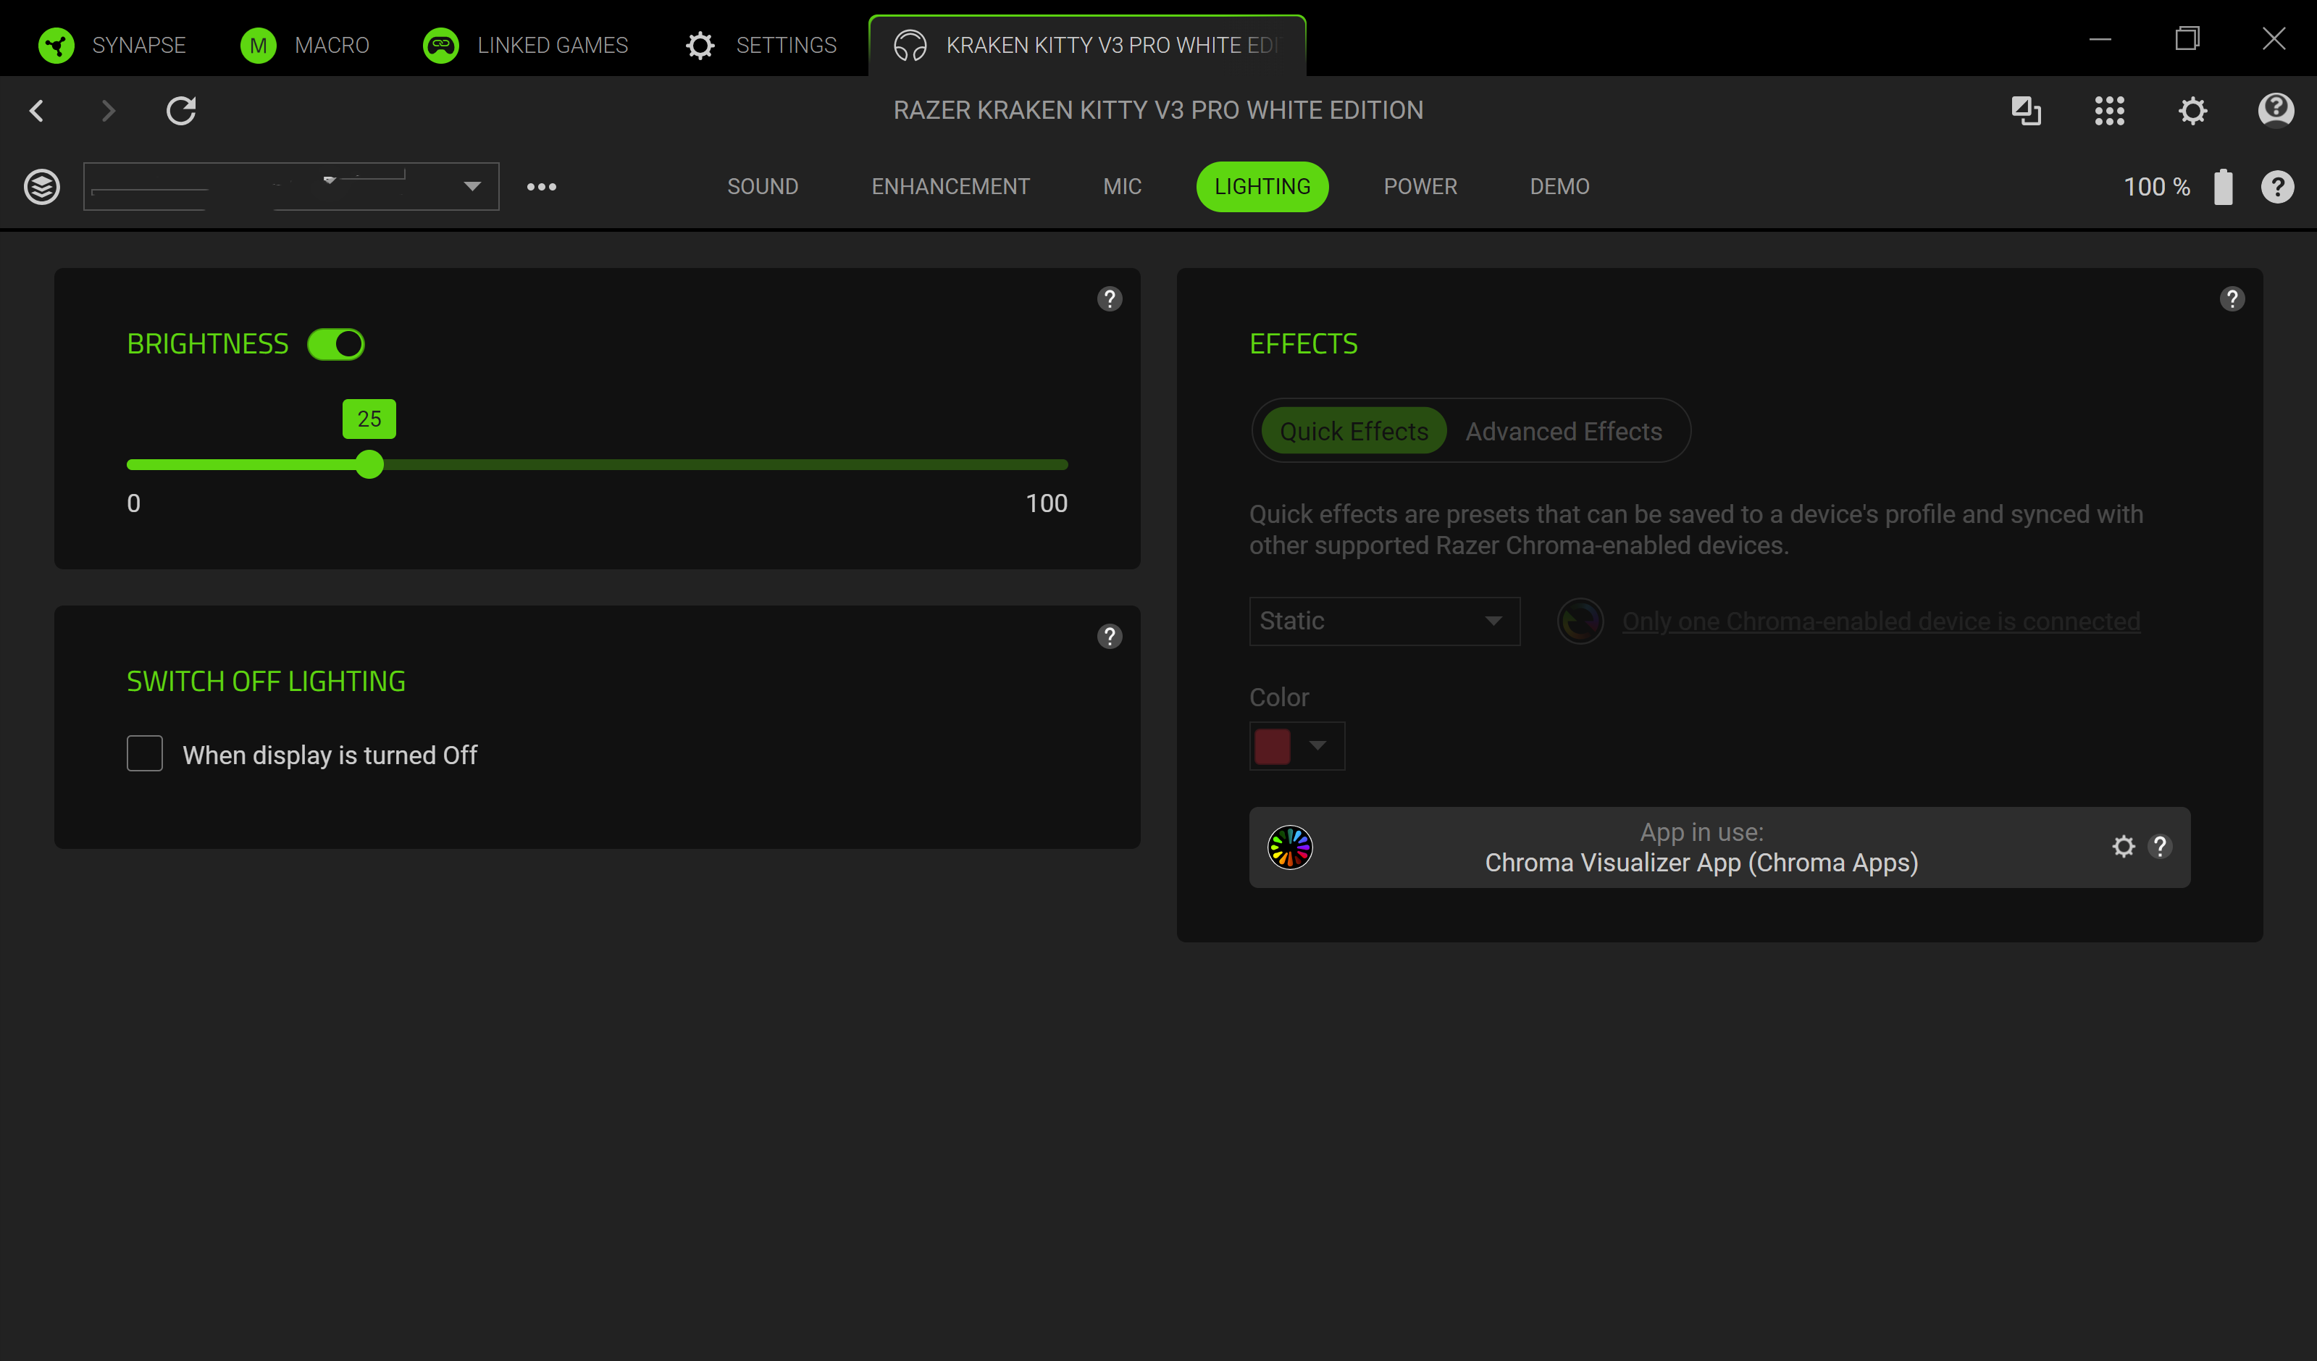Expand the profile selection dropdown

(291, 187)
